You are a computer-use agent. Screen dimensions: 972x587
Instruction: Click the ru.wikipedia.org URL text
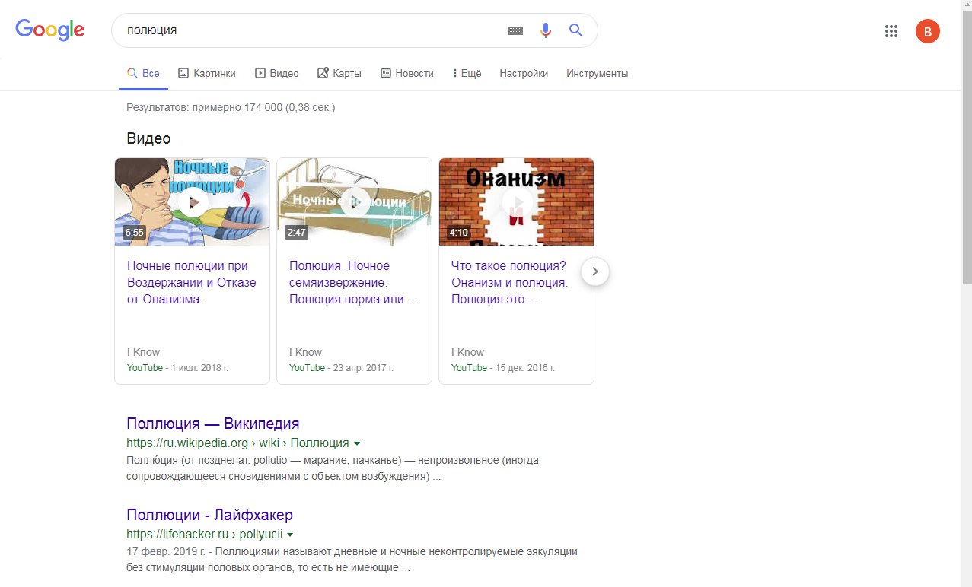(237, 443)
